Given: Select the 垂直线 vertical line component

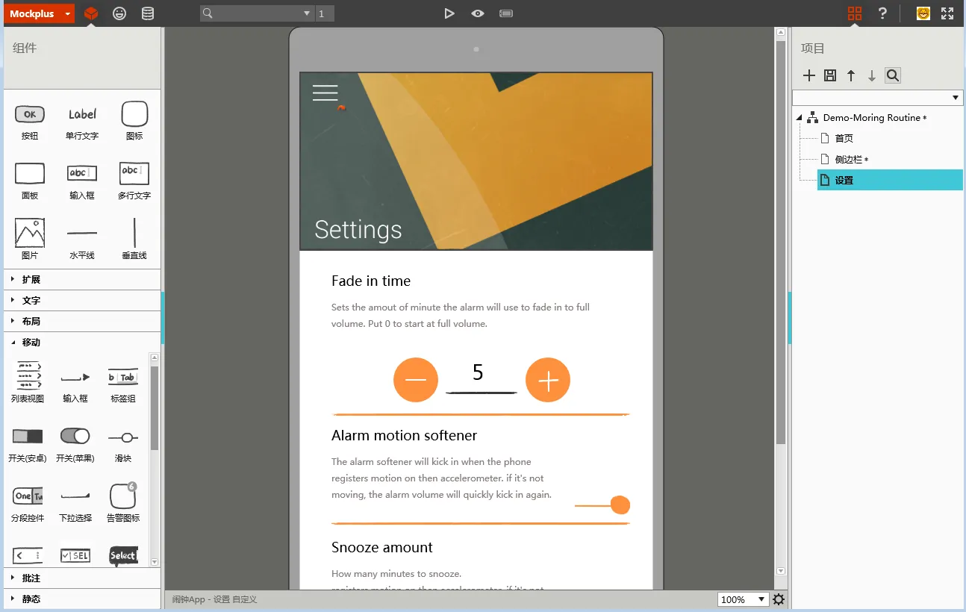Looking at the screenshot, I should pos(134,239).
